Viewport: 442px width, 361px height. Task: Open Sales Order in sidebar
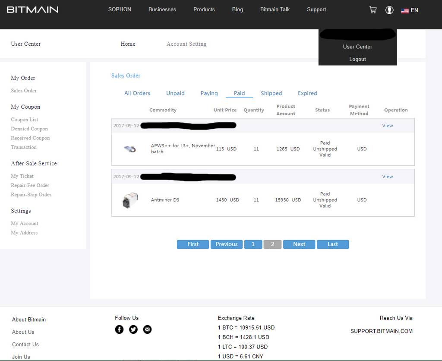(24, 91)
